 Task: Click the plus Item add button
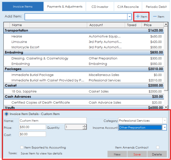tap(141, 17)
